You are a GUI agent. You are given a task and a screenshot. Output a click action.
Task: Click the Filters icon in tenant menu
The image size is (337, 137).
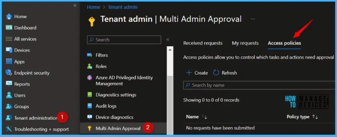pos(90,55)
